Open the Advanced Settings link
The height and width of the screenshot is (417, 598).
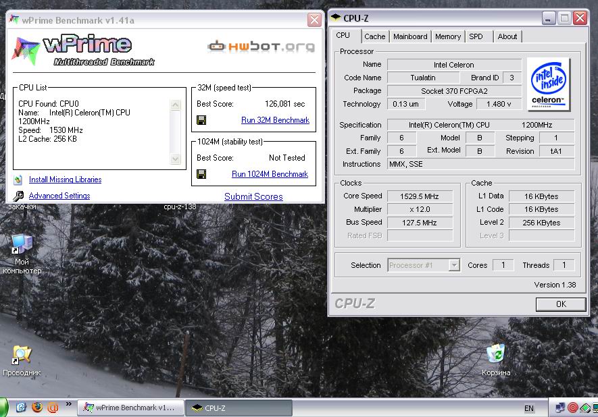coord(59,196)
